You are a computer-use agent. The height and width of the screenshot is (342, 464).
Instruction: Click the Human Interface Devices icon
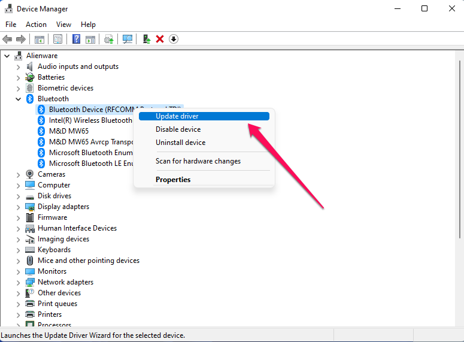click(x=30, y=228)
